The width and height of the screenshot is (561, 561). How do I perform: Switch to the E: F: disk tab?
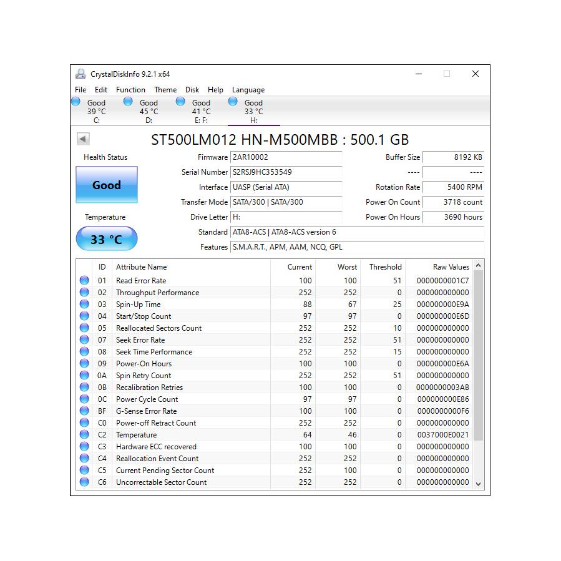coord(201,111)
